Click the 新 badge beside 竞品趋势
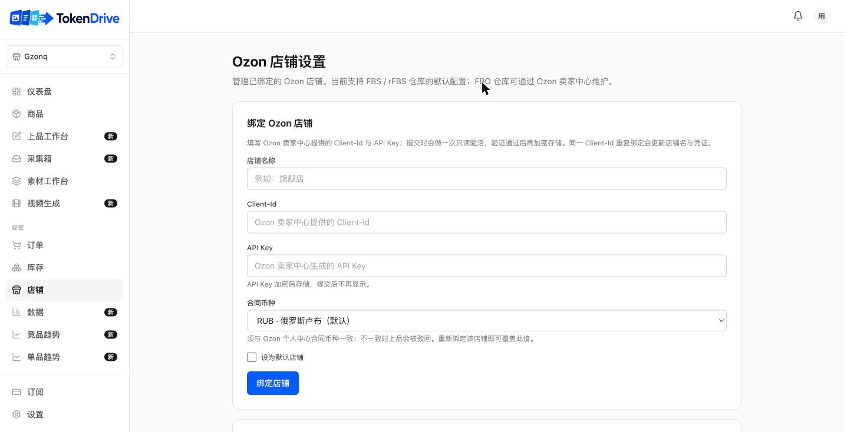Viewport: 844px width, 432px height. [111, 334]
